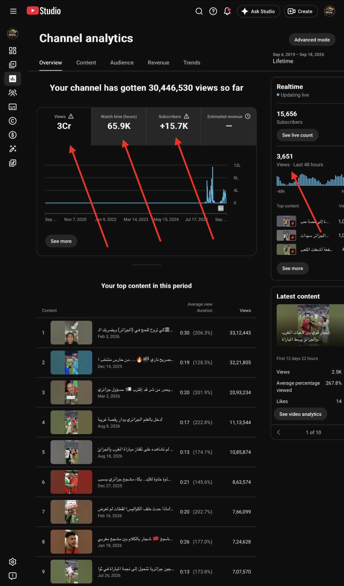Select the Subscribers metric card
The height and width of the screenshot is (586, 344).
click(x=174, y=126)
